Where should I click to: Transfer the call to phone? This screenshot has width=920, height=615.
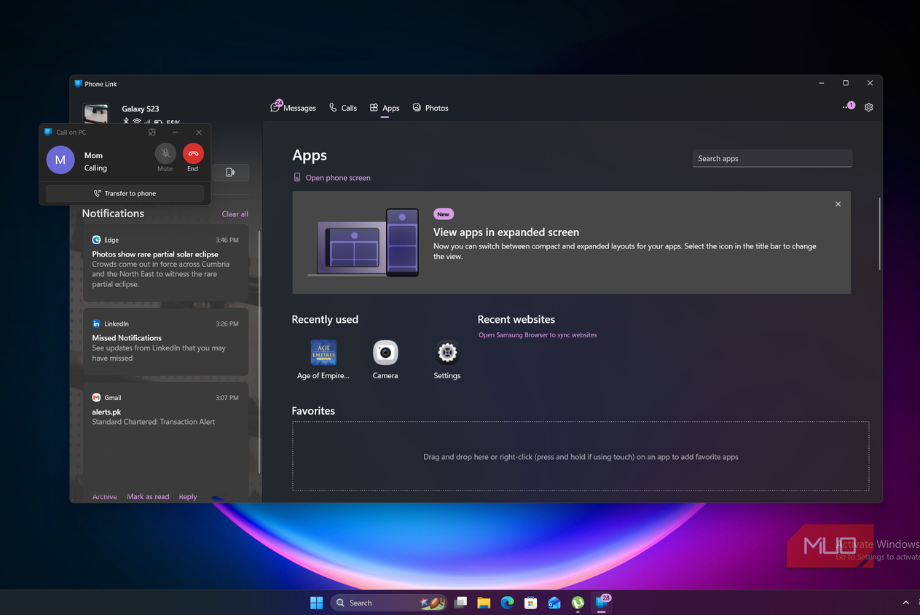[x=125, y=193]
